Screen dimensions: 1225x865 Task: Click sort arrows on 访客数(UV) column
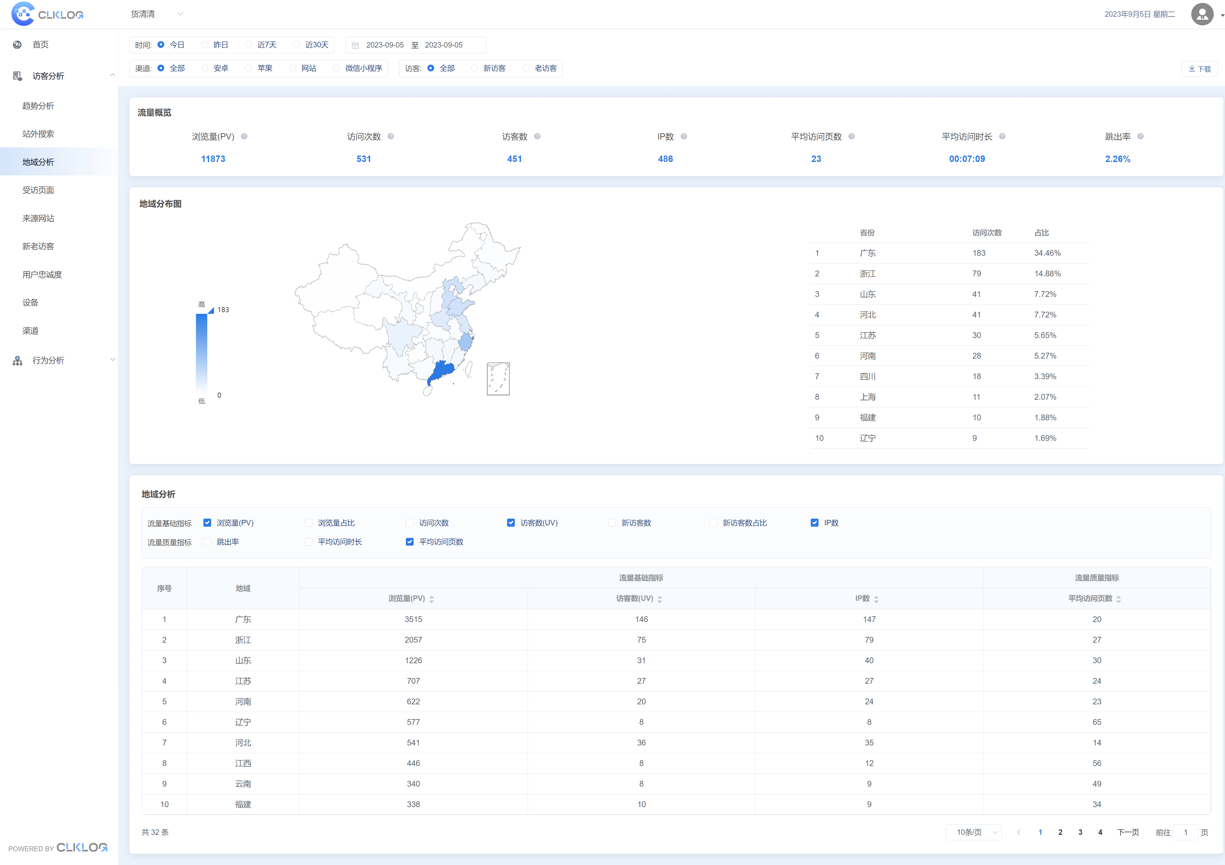[659, 599]
